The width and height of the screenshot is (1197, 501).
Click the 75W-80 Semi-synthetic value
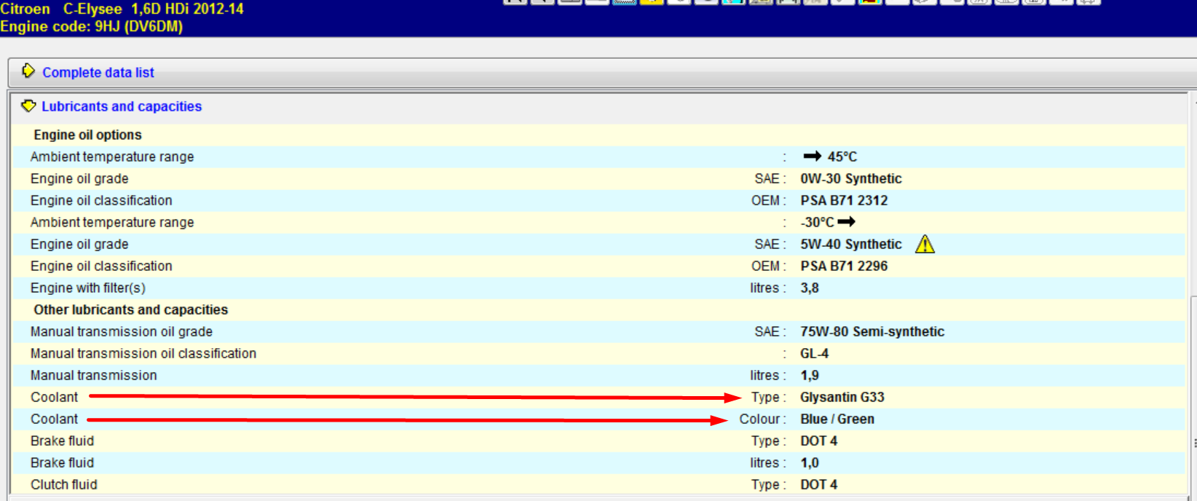(872, 331)
